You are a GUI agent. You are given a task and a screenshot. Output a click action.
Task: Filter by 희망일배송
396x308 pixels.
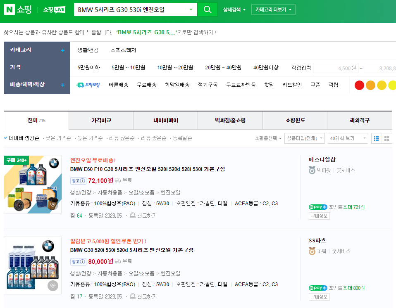pyautogui.click(x=177, y=85)
